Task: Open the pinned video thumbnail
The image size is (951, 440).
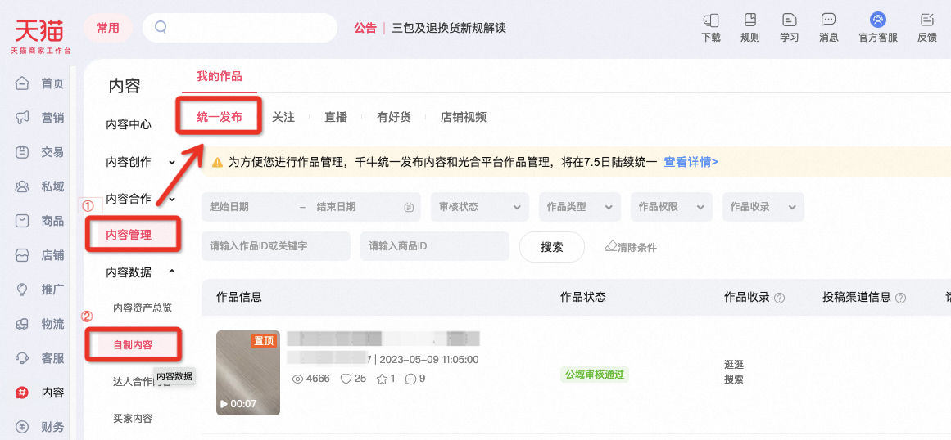Action: 248,373
